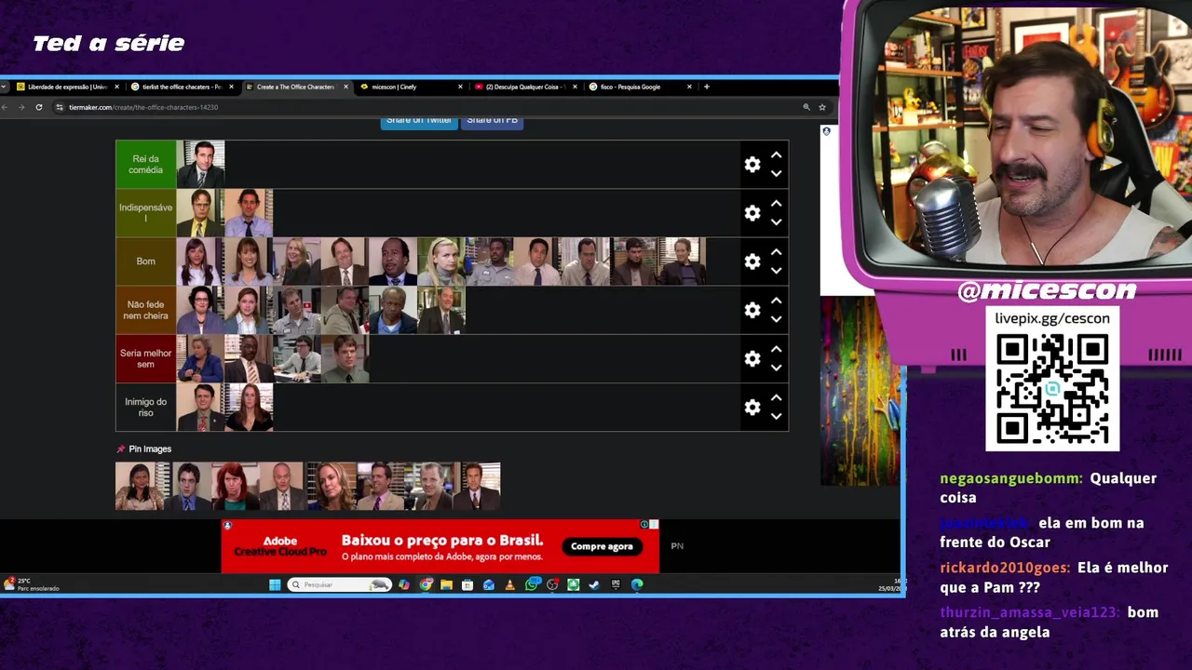The height and width of the screenshot is (670, 1192).
Task: Close the Adobe banner ad
Action: (x=654, y=525)
